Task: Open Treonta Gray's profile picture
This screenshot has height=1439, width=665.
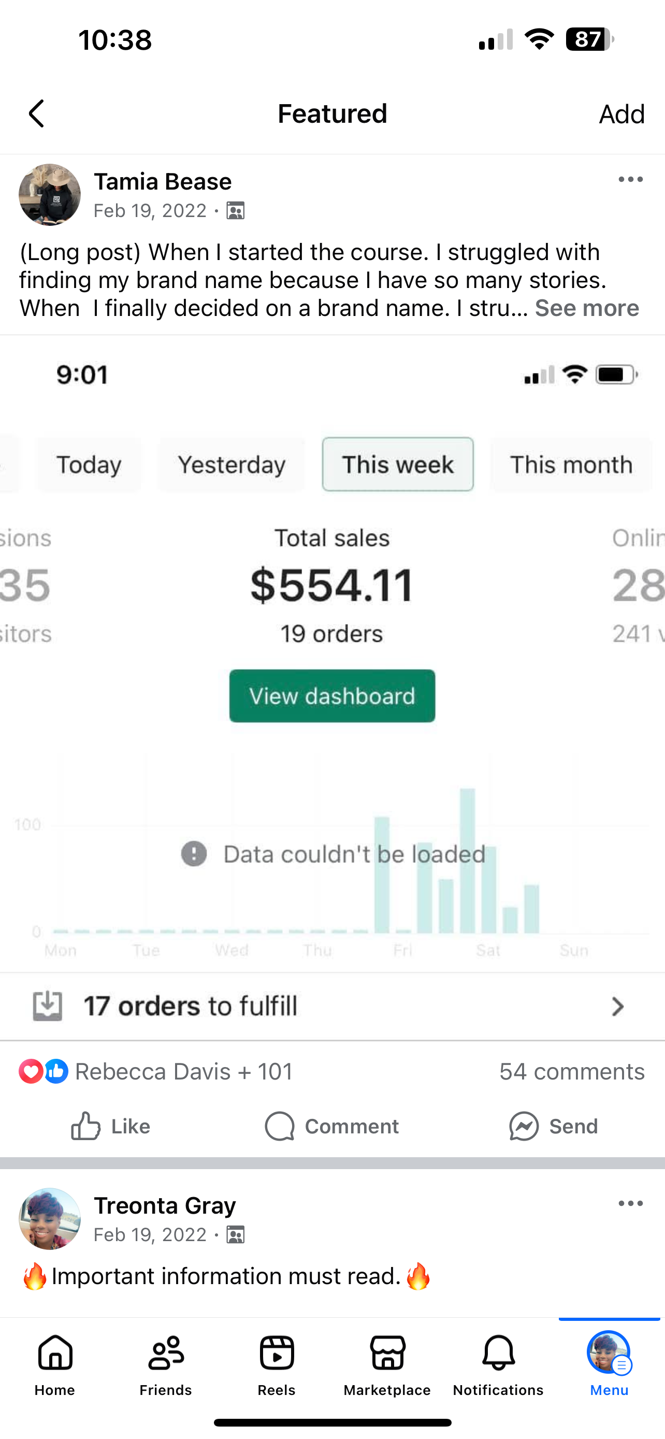Action: [x=50, y=1218]
